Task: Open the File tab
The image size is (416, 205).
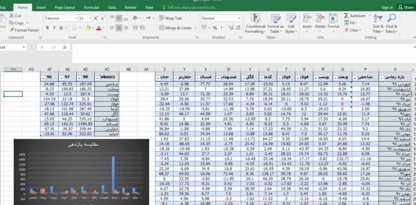Action: click(3, 8)
